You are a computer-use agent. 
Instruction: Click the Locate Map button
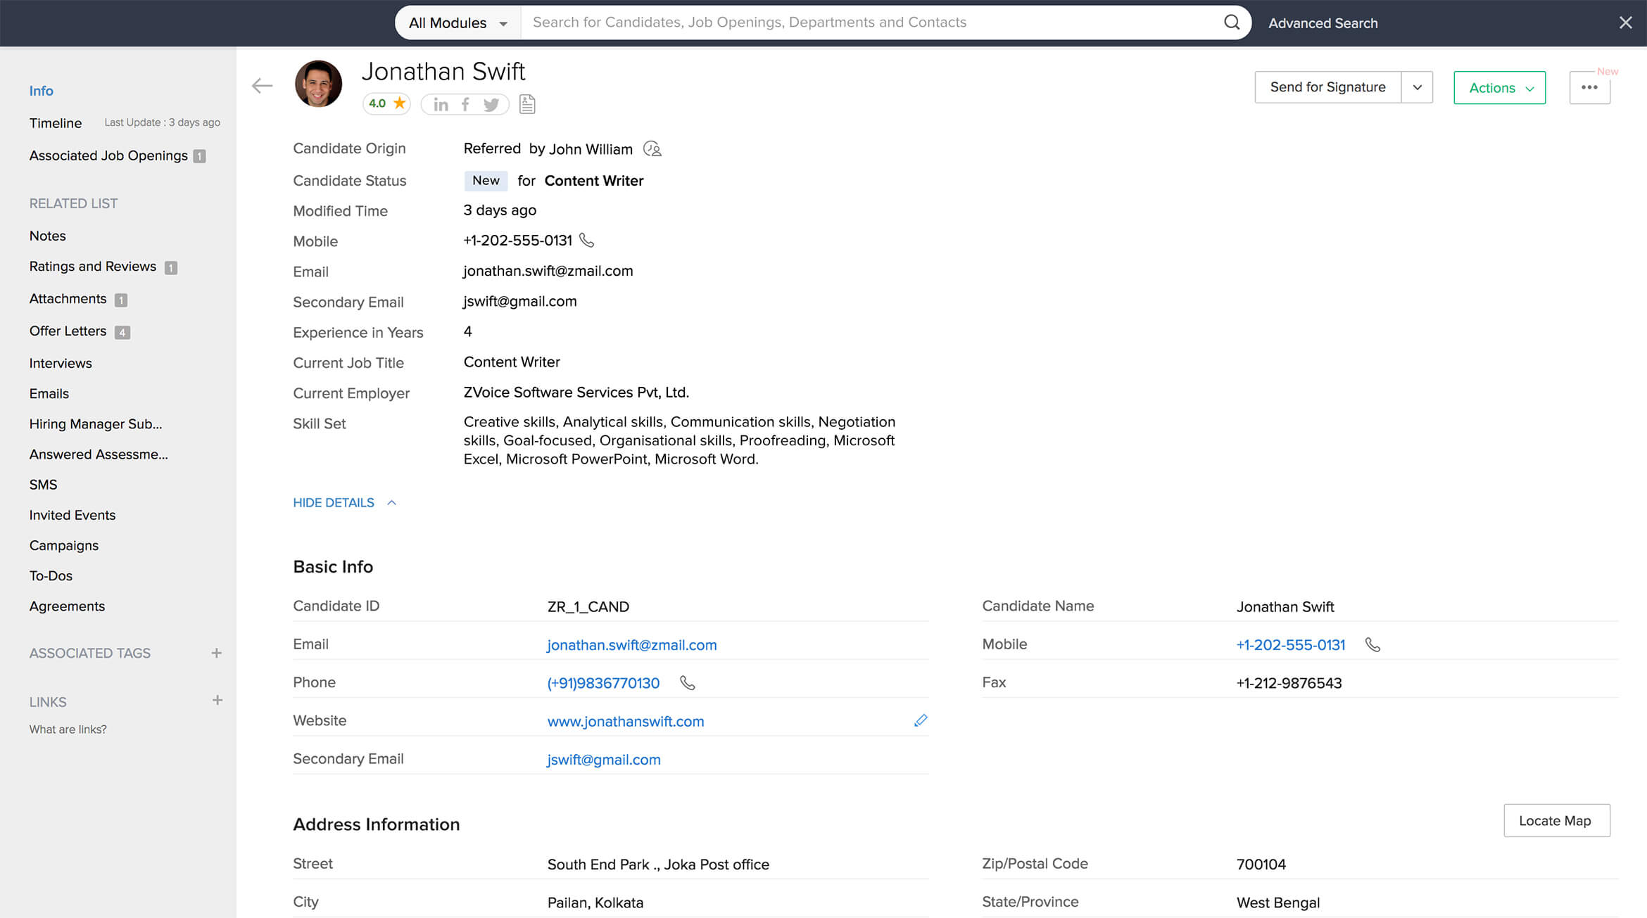1556,820
